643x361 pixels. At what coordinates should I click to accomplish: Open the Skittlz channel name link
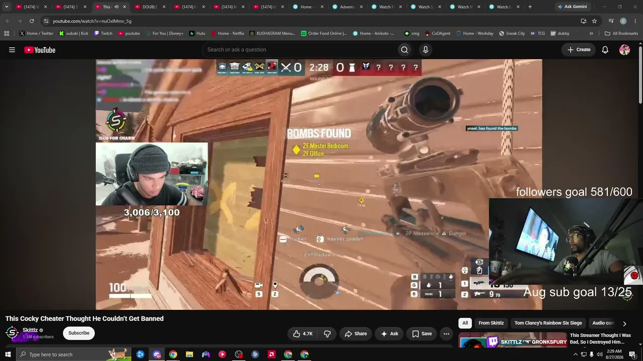(30, 330)
